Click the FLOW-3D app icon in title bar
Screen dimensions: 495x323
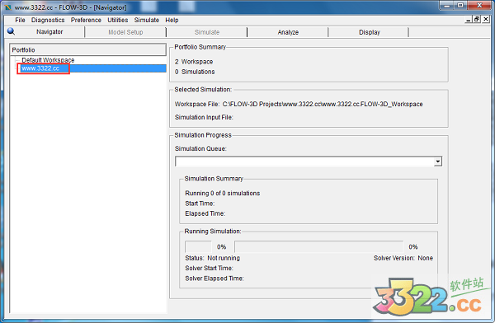click(x=7, y=7)
